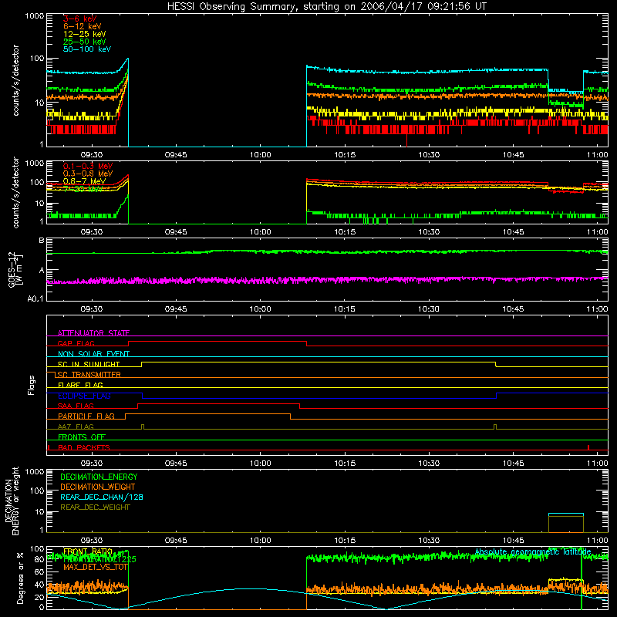Select the orange 6-12 keV legend label
Screen dimensions: 617x617
83,26
